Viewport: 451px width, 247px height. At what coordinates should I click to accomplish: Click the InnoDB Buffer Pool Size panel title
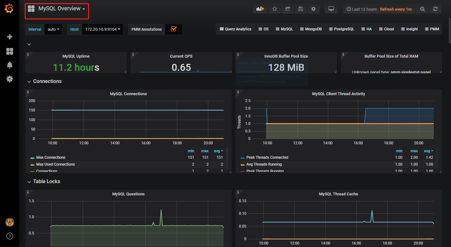(x=286, y=56)
